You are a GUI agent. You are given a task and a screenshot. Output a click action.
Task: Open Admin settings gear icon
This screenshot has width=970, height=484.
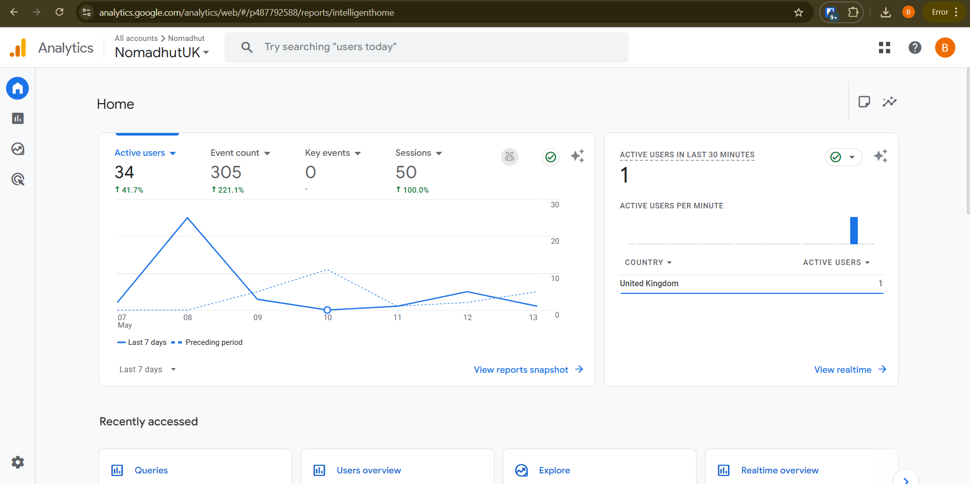18,462
